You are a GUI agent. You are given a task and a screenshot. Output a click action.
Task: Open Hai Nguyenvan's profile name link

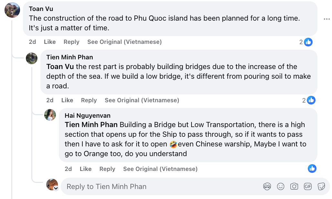tap(88, 115)
